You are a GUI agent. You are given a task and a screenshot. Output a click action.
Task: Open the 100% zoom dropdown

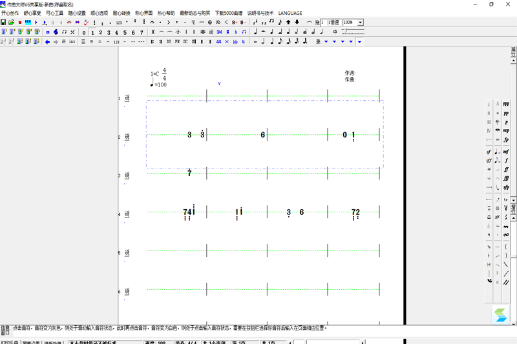point(360,23)
